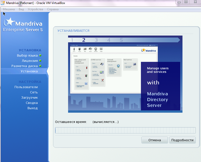
Task: Select Пользователи step in sidebar
Action: pyautogui.click(x=26, y=87)
